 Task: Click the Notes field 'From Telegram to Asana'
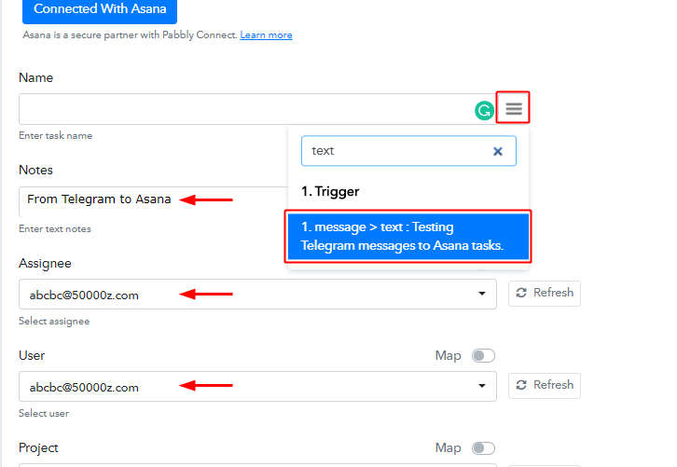click(x=153, y=201)
